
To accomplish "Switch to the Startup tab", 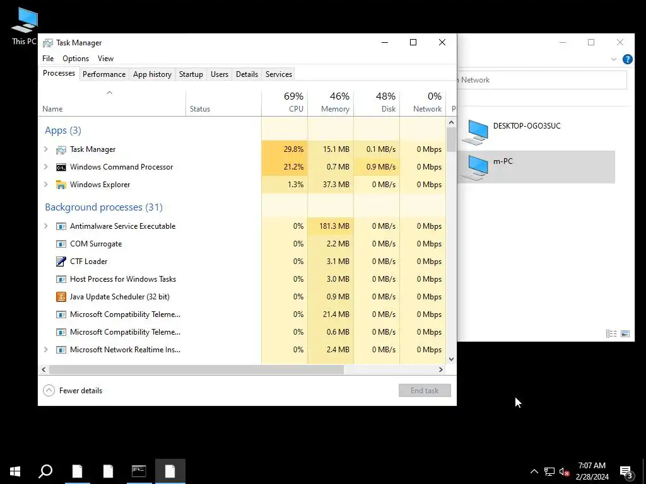I will pyautogui.click(x=191, y=74).
